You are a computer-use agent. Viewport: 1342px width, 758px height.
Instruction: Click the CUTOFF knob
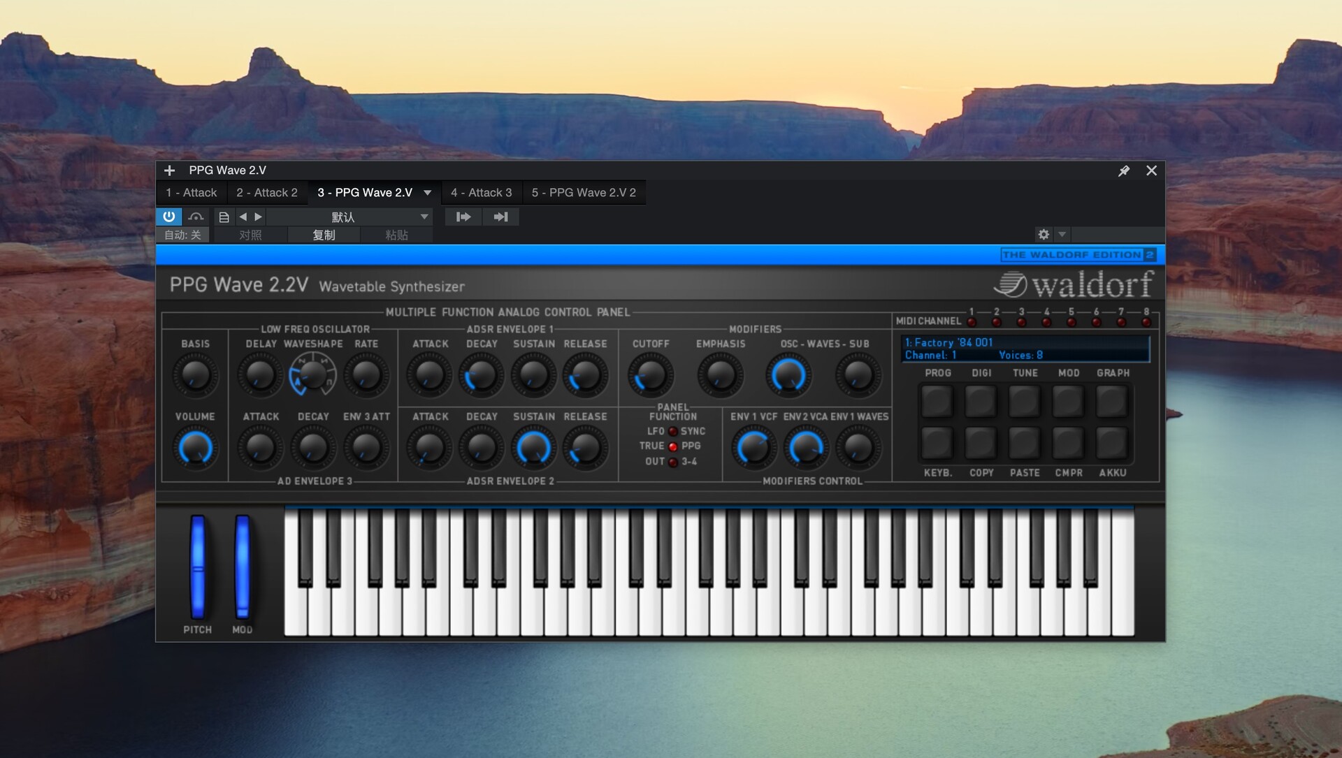(x=650, y=375)
